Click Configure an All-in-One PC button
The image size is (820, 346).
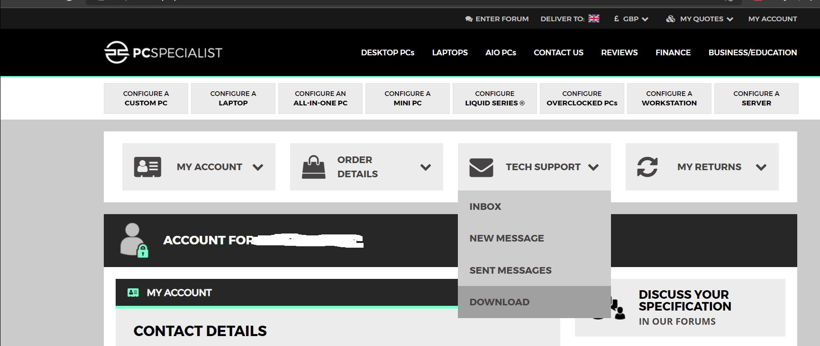point(320,98)
